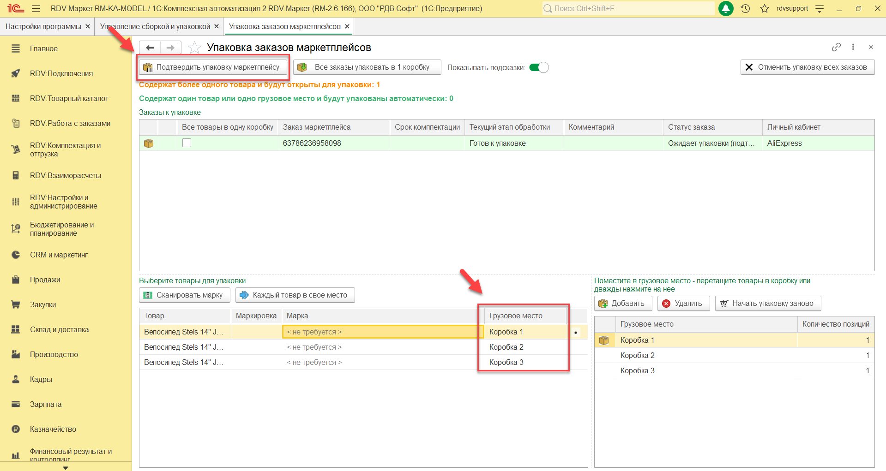The height and width of the screenshot is (471, 886).
Task: Switch to 'Настройки программы' tab
Action: (x=43, y=27)
